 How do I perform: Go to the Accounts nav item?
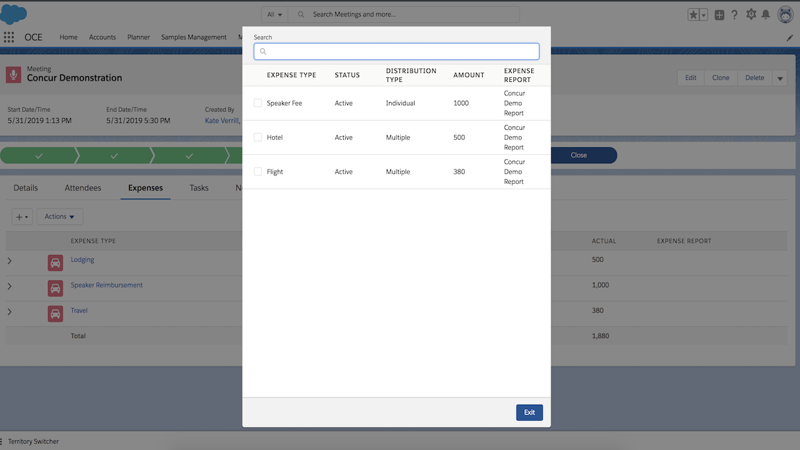(x=102, y=37)
